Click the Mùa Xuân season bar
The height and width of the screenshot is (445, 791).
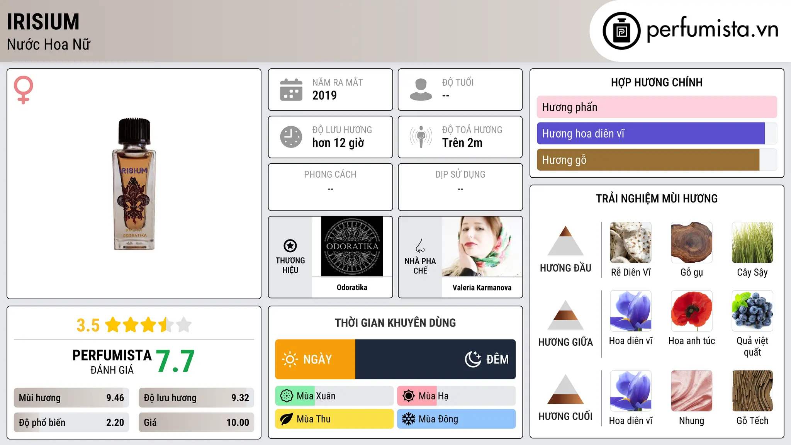click(334, 396)
